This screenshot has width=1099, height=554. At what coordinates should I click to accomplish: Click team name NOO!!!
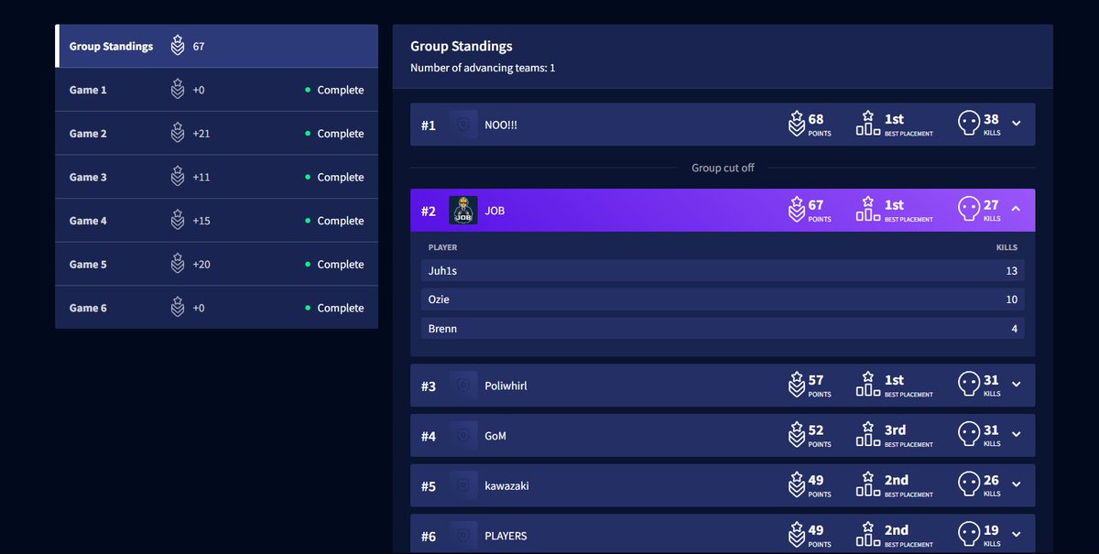(501, 125)
